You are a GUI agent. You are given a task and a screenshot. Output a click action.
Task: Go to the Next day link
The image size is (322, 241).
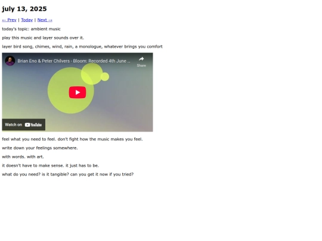(x=45, y=20)
